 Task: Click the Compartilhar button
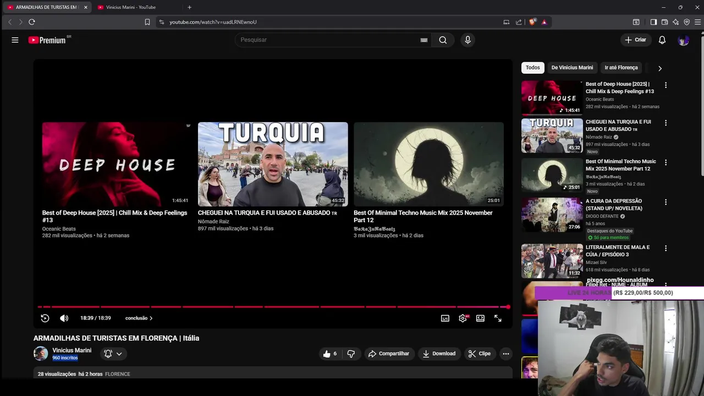[389, 354]
